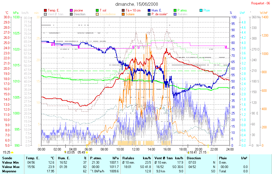Click the max temperature value 23.9
272x174 pixels.
pyautogui.click(x=51, y=167)
